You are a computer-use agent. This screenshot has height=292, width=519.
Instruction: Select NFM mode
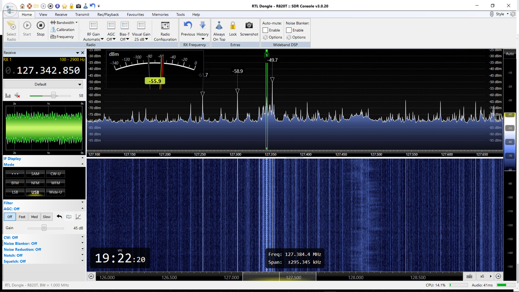(x=35, y=183)
